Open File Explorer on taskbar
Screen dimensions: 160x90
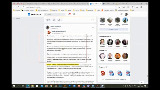tap(32, 86)
